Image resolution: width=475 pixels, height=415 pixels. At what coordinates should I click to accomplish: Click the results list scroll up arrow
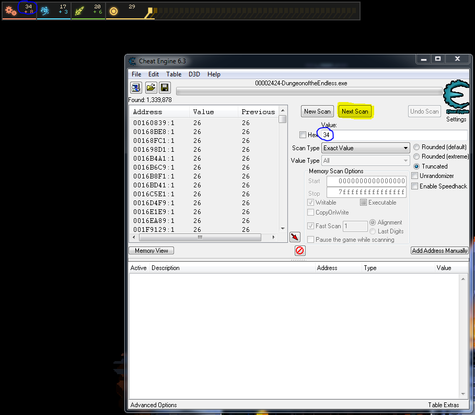(x=283, y=110)
